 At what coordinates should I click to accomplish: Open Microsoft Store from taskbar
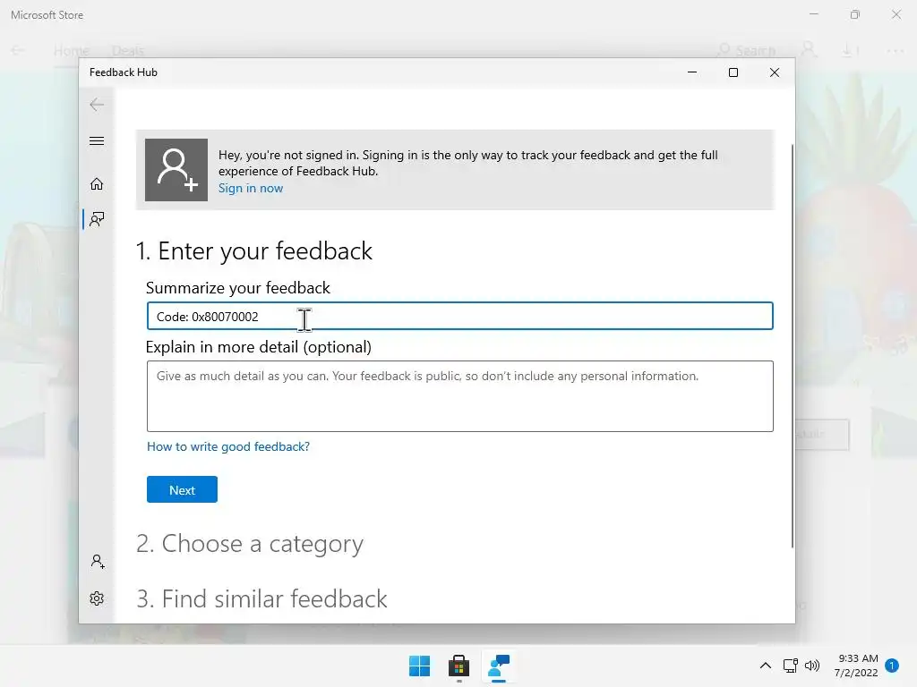coord(458,666)
